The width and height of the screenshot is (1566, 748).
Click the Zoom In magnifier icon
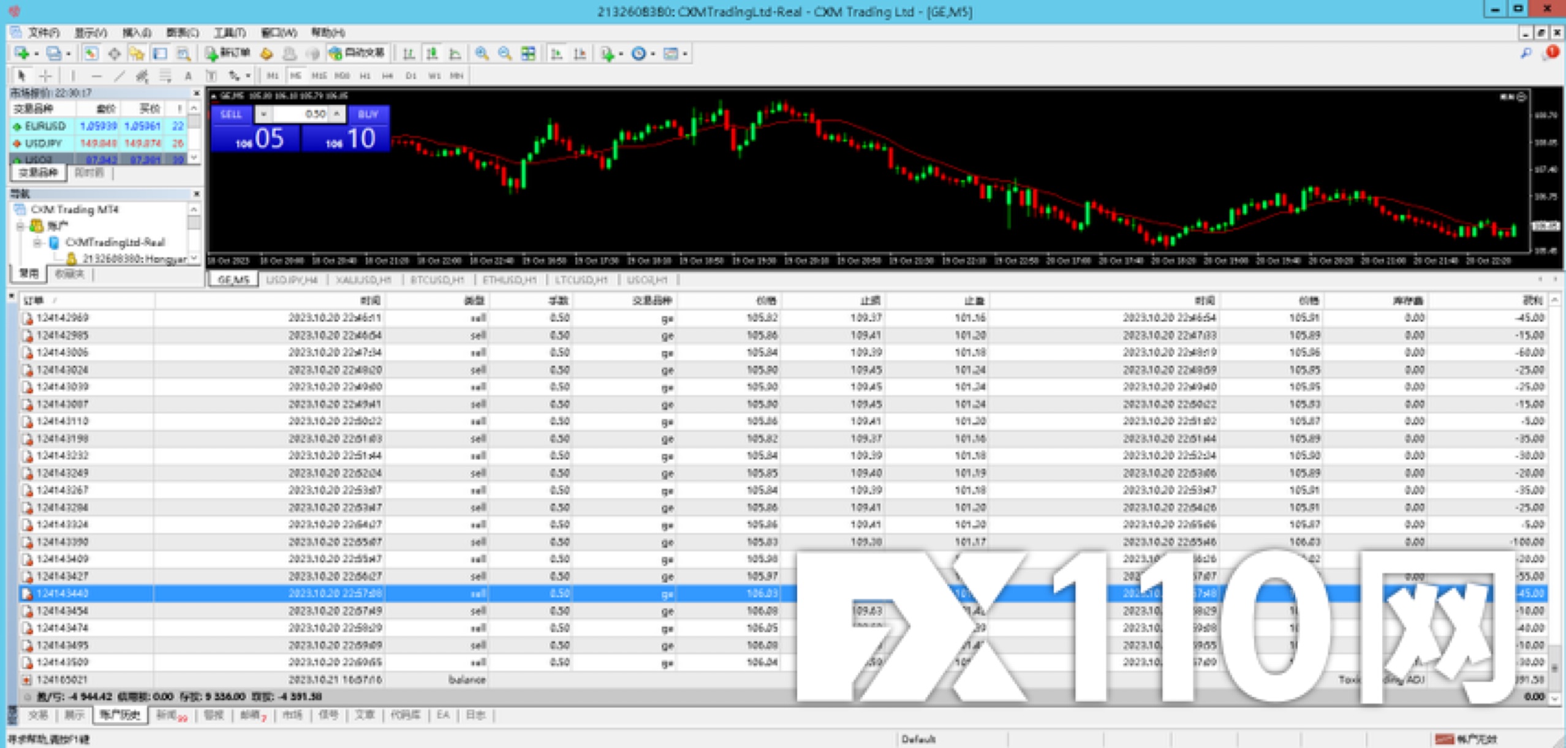pyautogui.click(x=482, y=54)
